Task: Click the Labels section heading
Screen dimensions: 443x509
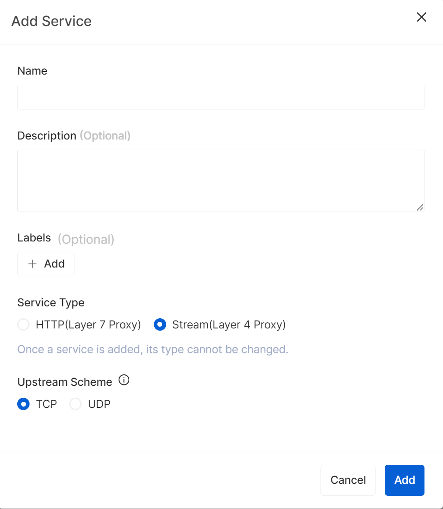Action: coord(34,238)
